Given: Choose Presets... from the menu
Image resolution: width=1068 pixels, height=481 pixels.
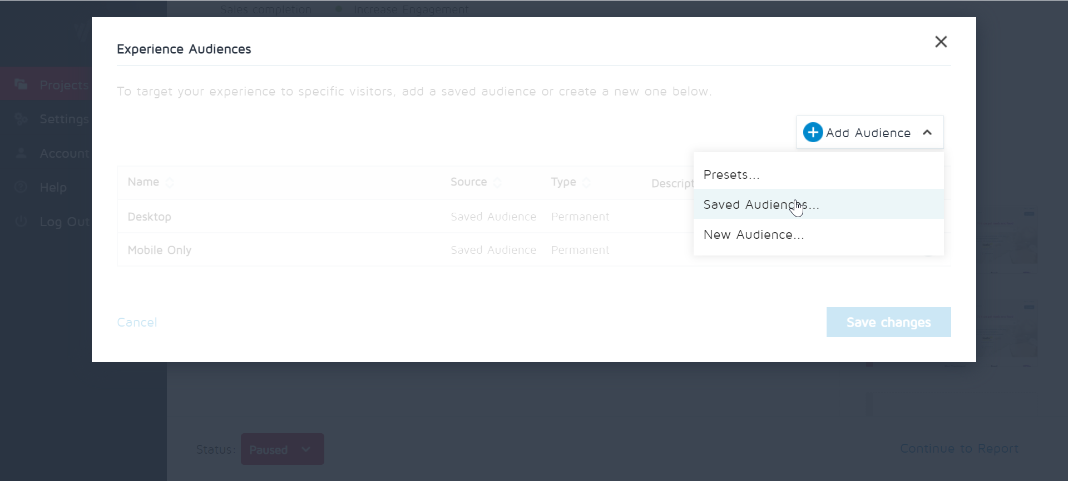Looking at the screenshot, I should 731,175.
